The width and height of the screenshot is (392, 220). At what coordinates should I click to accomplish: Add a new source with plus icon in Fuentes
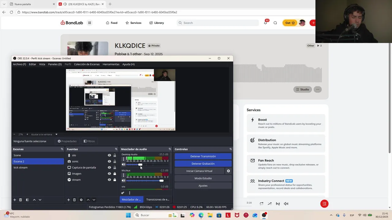(68, 200)
